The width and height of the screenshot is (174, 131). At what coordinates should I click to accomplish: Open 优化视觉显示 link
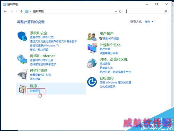click(x=108, y=87)
